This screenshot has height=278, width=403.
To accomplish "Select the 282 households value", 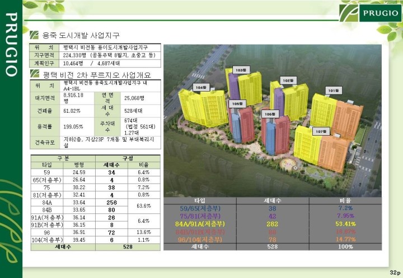I will click(x=272, y=224).
